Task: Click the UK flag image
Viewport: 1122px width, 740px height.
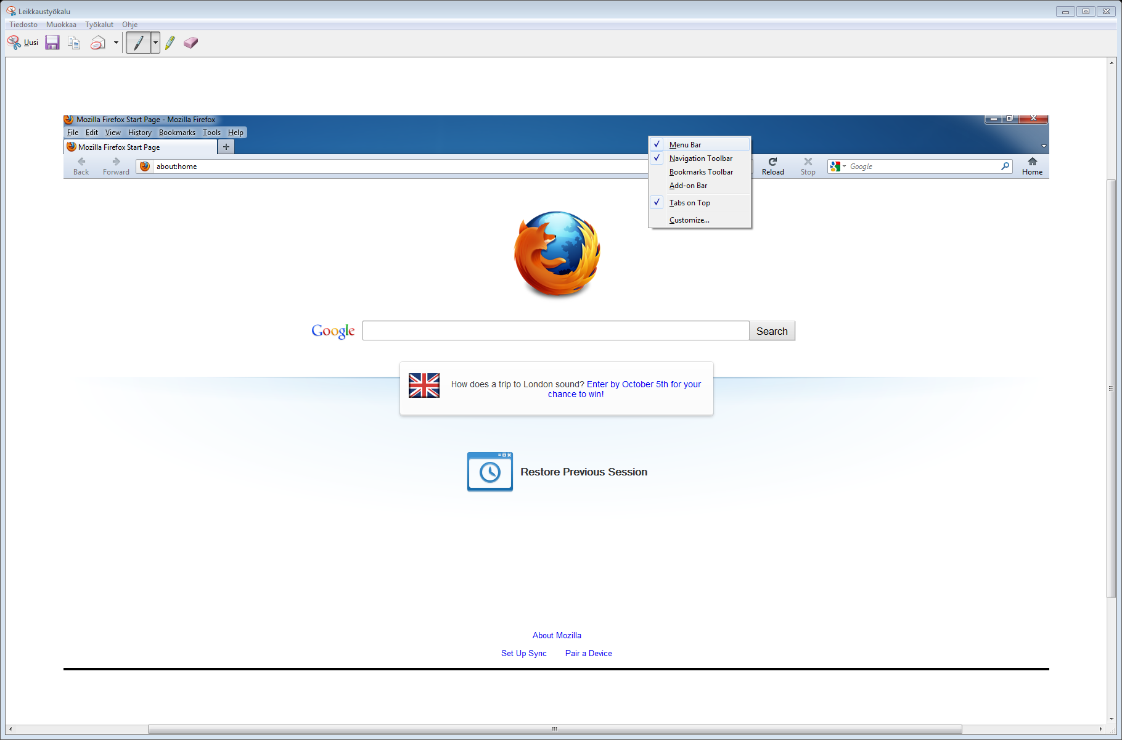Action: [424, 385]
